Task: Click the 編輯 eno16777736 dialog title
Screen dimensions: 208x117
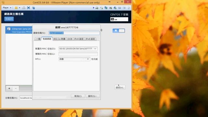Action: [67, 27]
